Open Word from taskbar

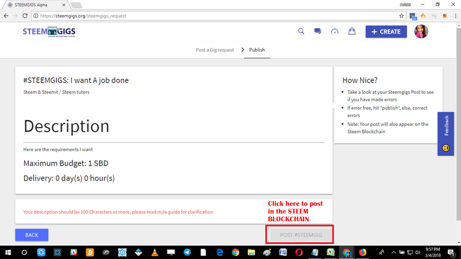coord(283,252)
